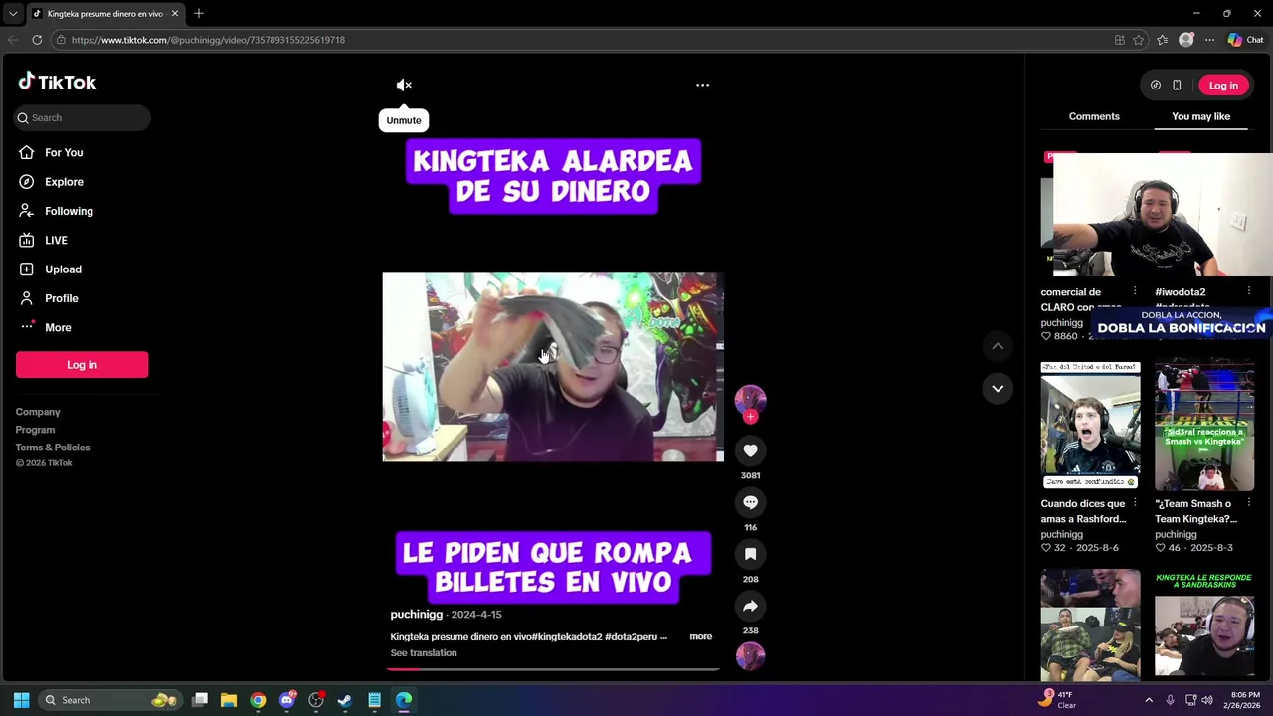
Task: Click the TikTok Search field
Action: click(x=83, y=117)
